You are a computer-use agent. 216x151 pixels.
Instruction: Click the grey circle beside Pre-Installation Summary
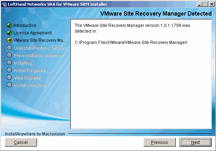point(9,55)
